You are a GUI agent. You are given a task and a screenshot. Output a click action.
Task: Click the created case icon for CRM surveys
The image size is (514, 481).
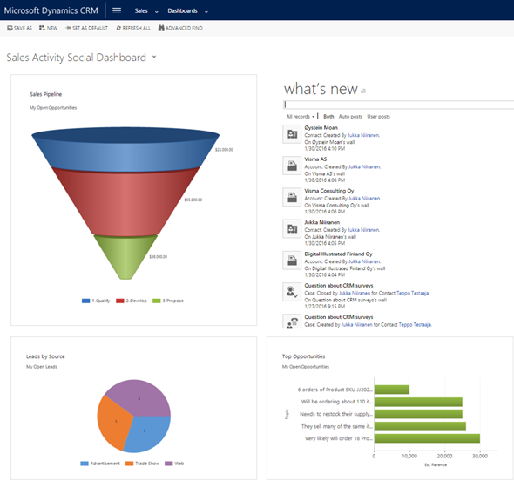click(292, 322)
